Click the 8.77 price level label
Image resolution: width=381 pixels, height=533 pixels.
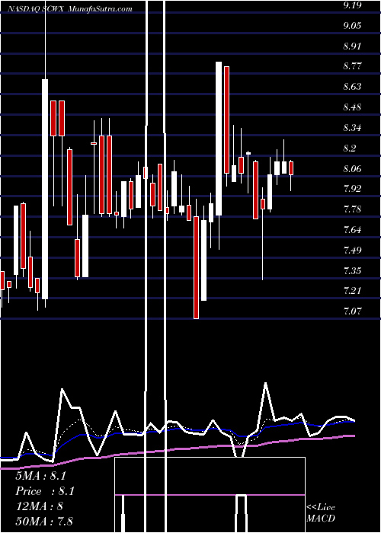(x=352, y=66)
